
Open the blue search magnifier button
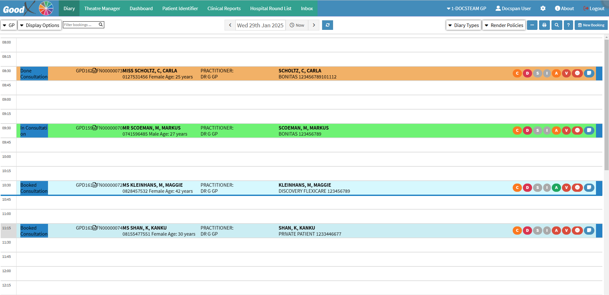(557, 25)
